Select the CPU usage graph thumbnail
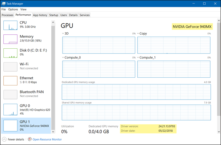The width and height of the screenshot is (221, 145). [11, 26]
